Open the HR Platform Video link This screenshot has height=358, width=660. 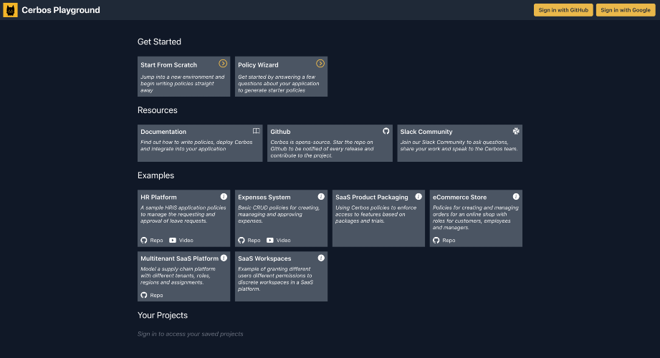[181, 240]
